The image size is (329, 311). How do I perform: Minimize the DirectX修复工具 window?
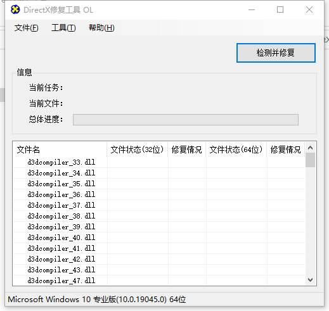pos(252,10)
